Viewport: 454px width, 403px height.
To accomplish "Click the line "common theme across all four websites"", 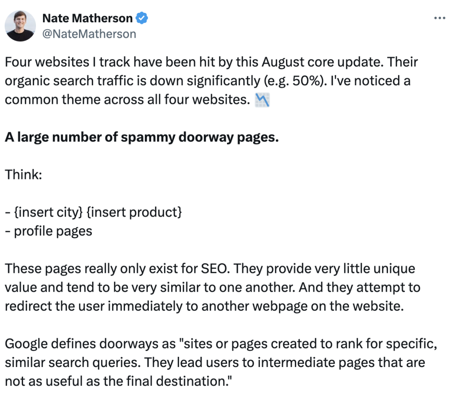I will 125,99.
